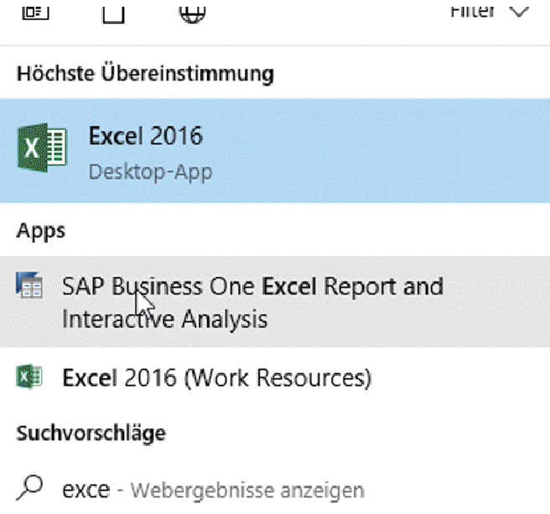This screenshot has width=550, height=514.
Task: Click Webergebnisse anzeigen
Action: click(x=247, y=490)
